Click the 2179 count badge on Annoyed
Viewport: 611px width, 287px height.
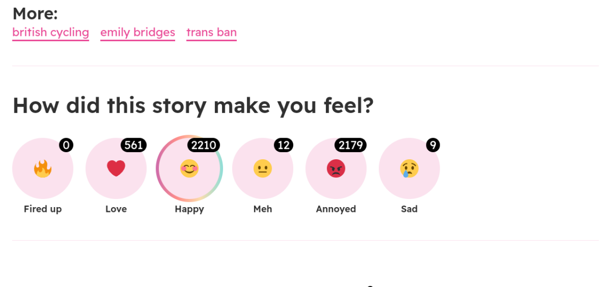tap(351, 145)
